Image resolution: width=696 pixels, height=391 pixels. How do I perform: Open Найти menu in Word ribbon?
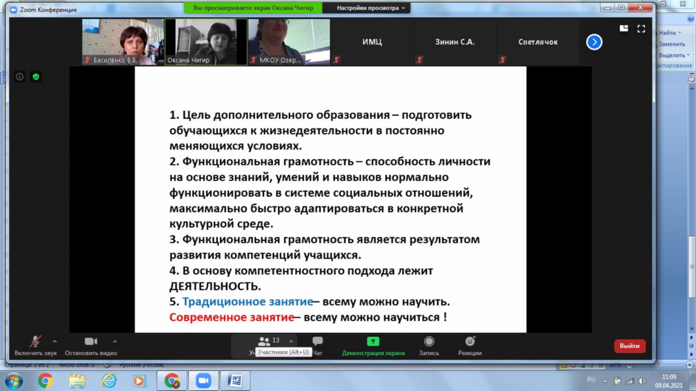click(x=669, y=33)
